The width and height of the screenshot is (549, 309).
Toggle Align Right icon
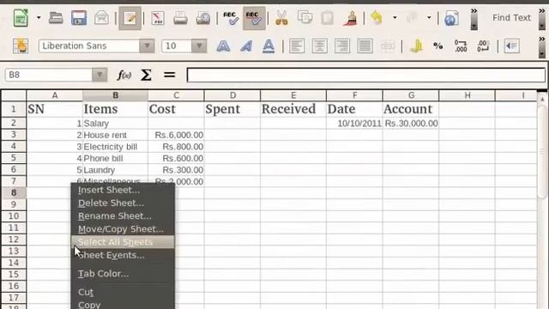342,45
